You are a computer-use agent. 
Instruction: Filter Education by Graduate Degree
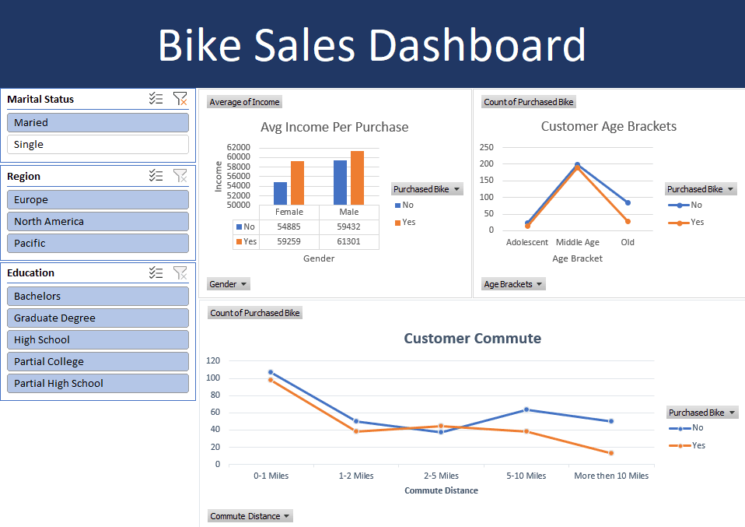tap(98, 318)
